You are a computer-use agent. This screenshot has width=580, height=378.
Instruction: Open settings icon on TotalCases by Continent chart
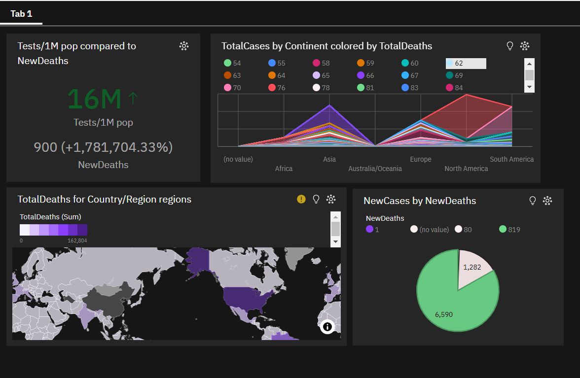click(525, 46)
